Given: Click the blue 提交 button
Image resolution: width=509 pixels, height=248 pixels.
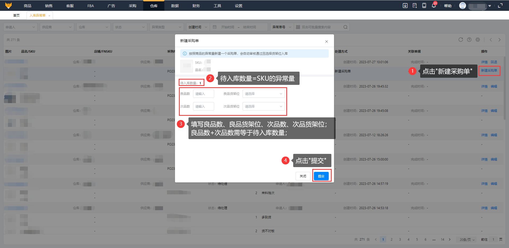Looking at the screenshot, I should (x=321, y=176).
